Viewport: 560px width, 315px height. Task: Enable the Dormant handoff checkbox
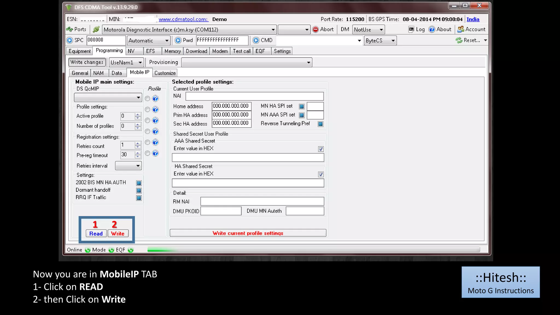tap(139, 190)
